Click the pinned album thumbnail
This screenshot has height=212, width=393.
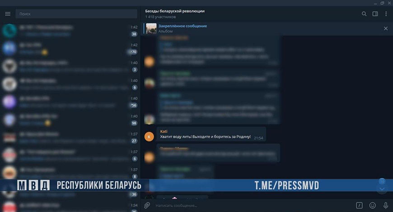click(x=151, y=28)
